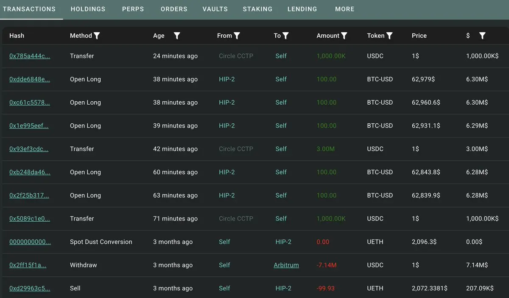Click the -99.93 amount
The width and height of the screenshot is (509, 298).
[x=326, y=289]
